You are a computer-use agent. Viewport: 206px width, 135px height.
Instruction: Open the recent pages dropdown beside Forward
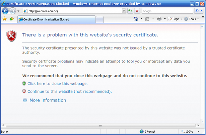[x=18, y=11]
